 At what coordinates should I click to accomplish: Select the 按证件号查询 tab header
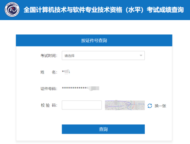point(94,41)
